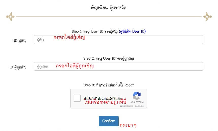This screenshot has height=131, width=218.
Task: Click the reCAPTCHA arrows logo
Action: (137, 96)
